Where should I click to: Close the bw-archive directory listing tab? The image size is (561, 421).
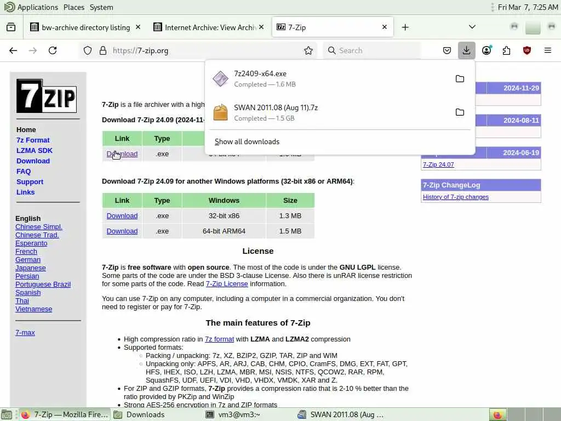(x=138, y=27)
